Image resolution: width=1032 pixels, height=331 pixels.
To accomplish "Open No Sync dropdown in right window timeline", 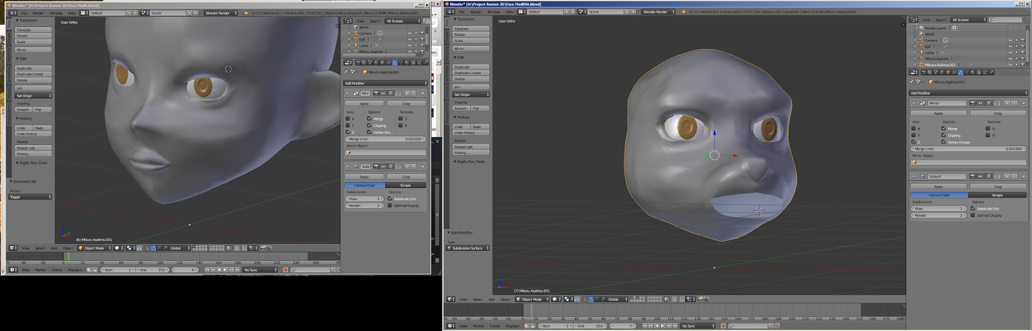I will point(699,326).
